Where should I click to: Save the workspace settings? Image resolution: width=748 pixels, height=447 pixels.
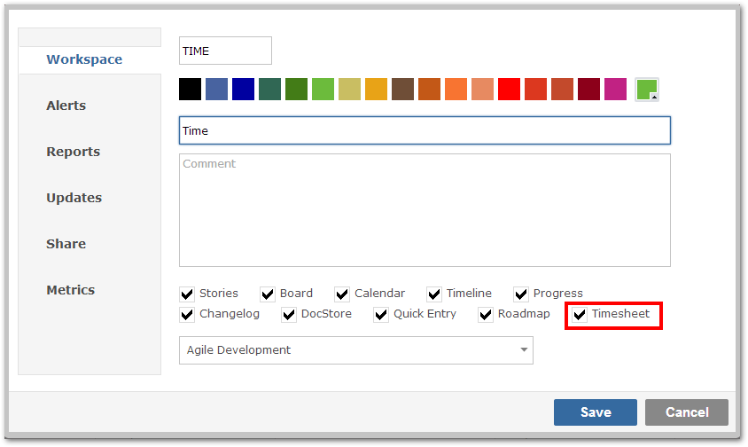point(596,412)
